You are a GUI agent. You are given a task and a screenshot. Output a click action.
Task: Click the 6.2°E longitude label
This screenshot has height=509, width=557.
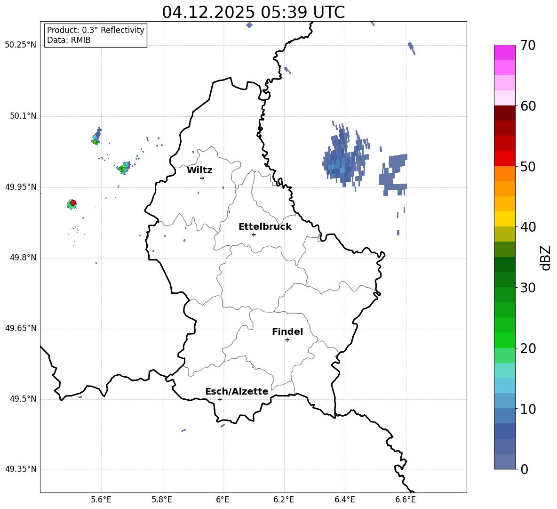click(x=284, y=500)
